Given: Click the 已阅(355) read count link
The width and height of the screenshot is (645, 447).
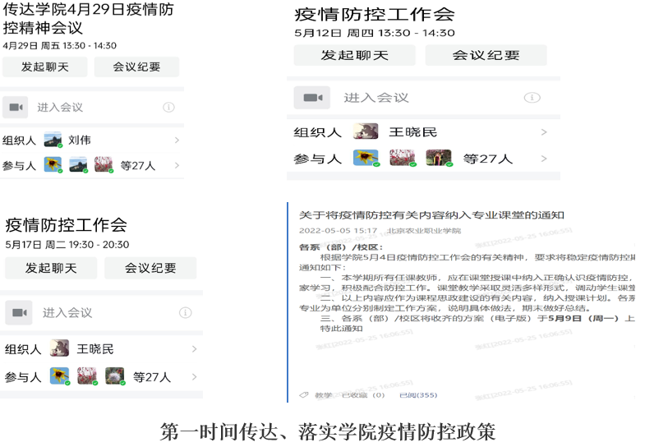Looking at the screenshot, I should pos(417,395).
